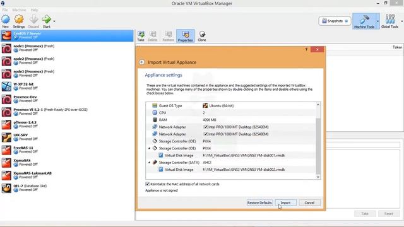Click the scrollbar down arrow in settings list
Screen dimensions: 404x227
point(318,177)
